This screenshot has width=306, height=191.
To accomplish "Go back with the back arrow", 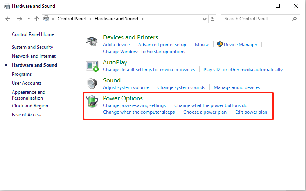I will [8, 19].
